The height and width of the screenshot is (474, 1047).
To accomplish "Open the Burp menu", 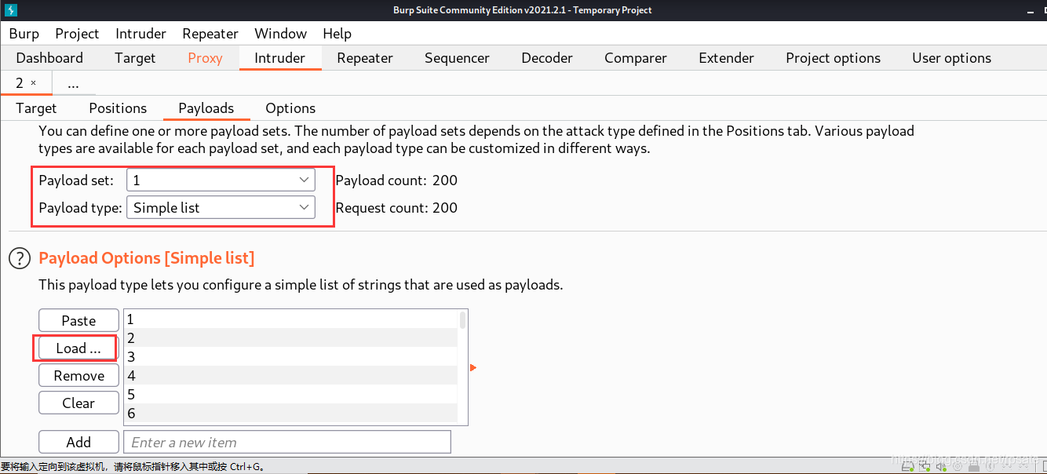I will tap(24, 34).
